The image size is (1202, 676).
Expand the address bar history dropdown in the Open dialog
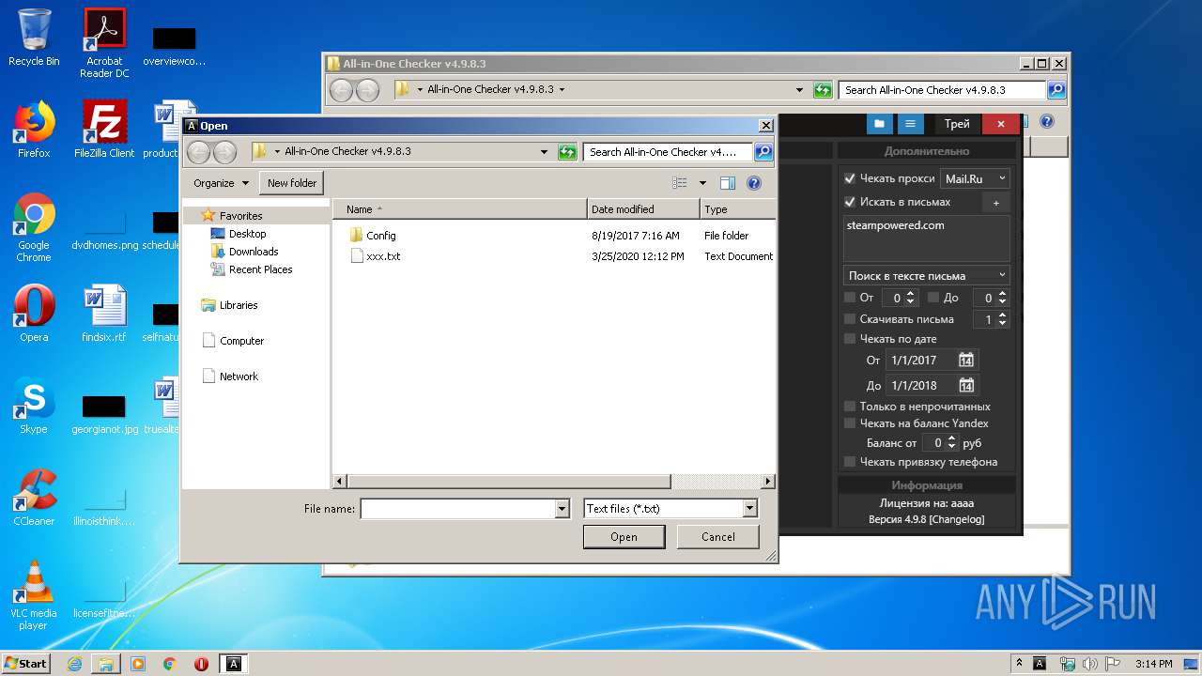pos(544,151)
